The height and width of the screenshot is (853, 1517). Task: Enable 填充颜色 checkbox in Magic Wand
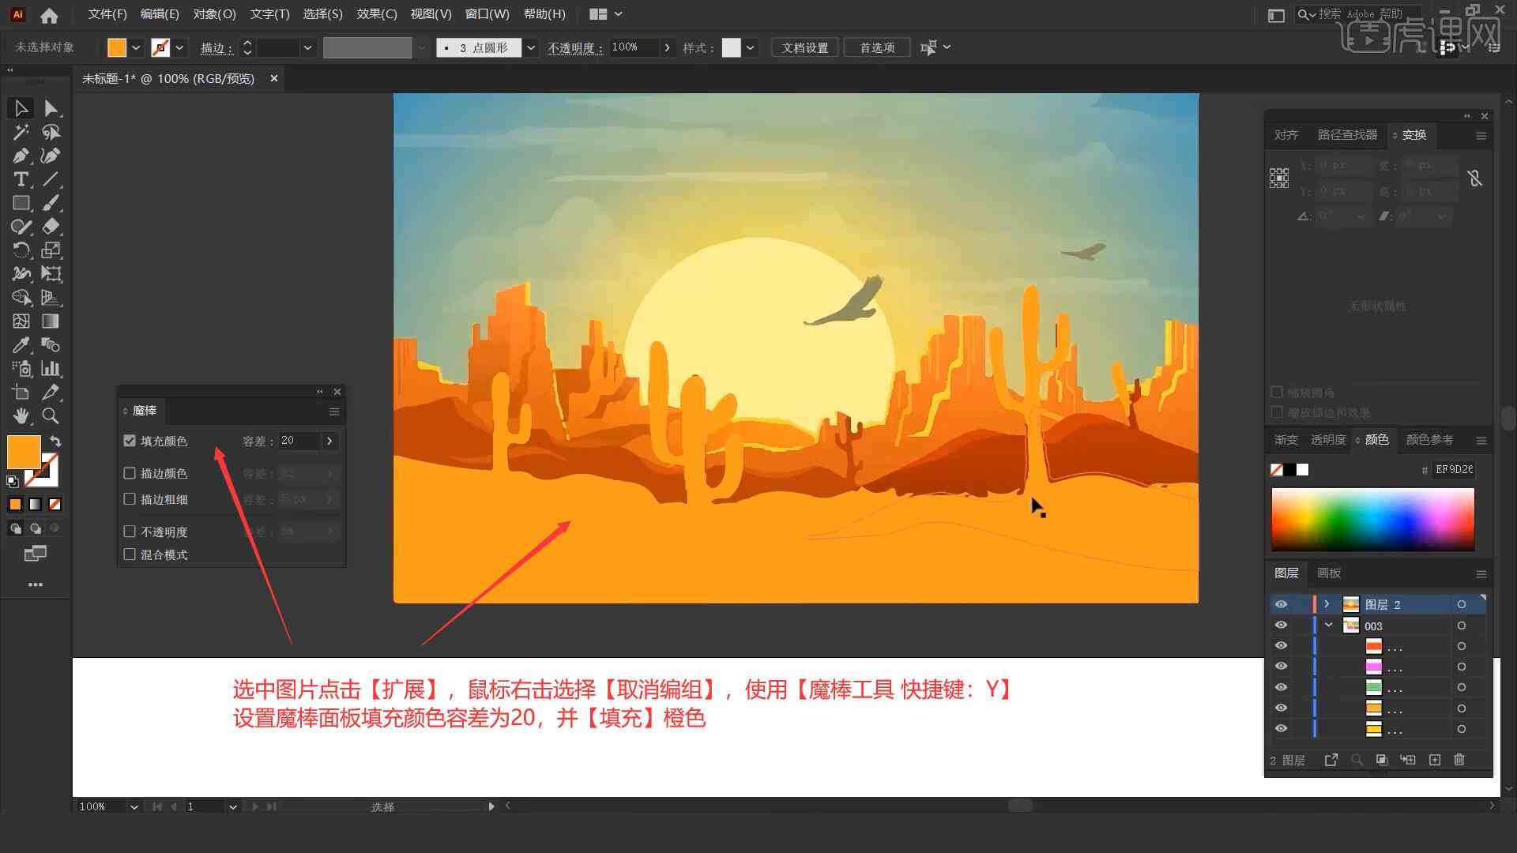coord(130,439)
